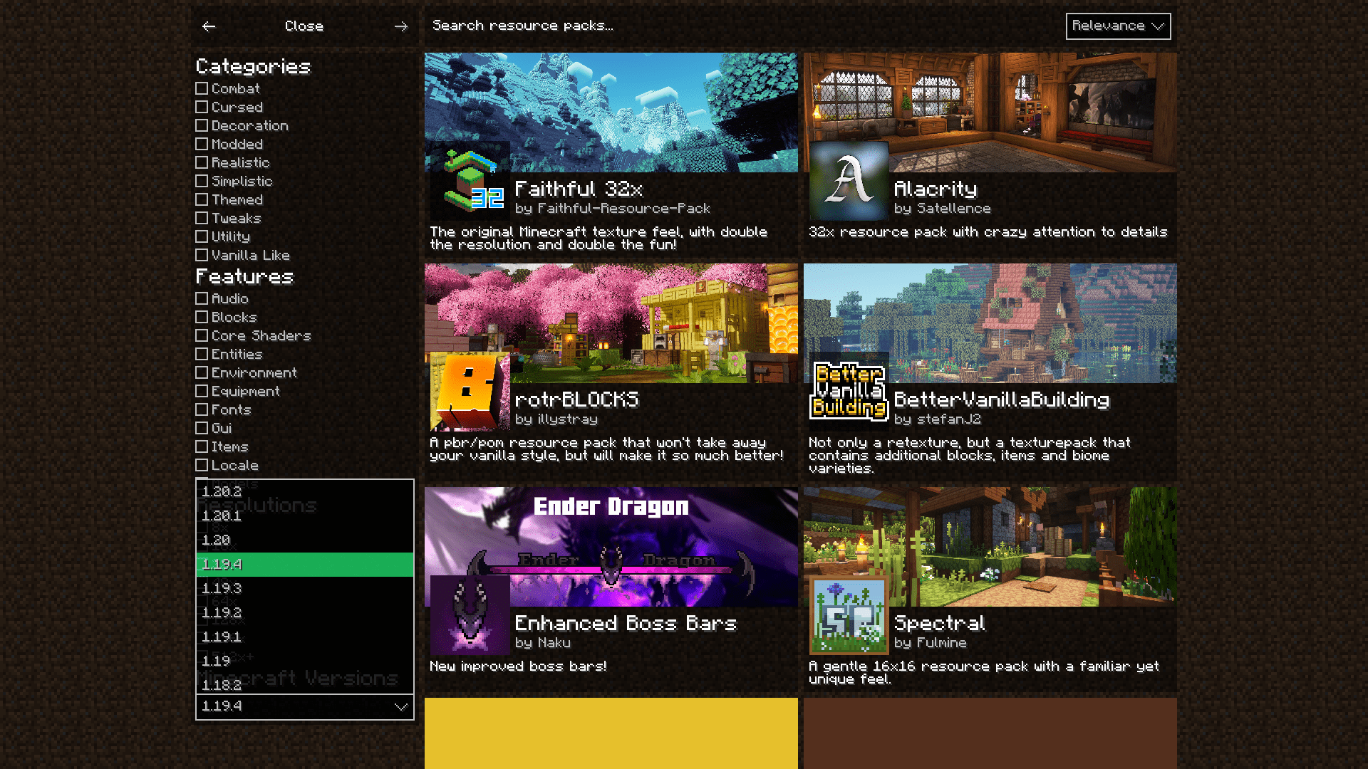Select version 1.20 from the list
Viewport: 1368px width, 769px height.
(x=305, y=540)
